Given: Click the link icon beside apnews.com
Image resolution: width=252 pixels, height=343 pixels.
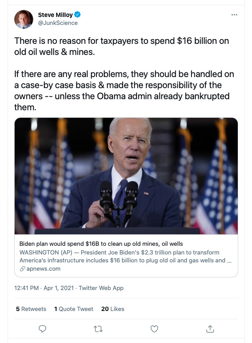Looking at the screenshot, I should [22, 269].
